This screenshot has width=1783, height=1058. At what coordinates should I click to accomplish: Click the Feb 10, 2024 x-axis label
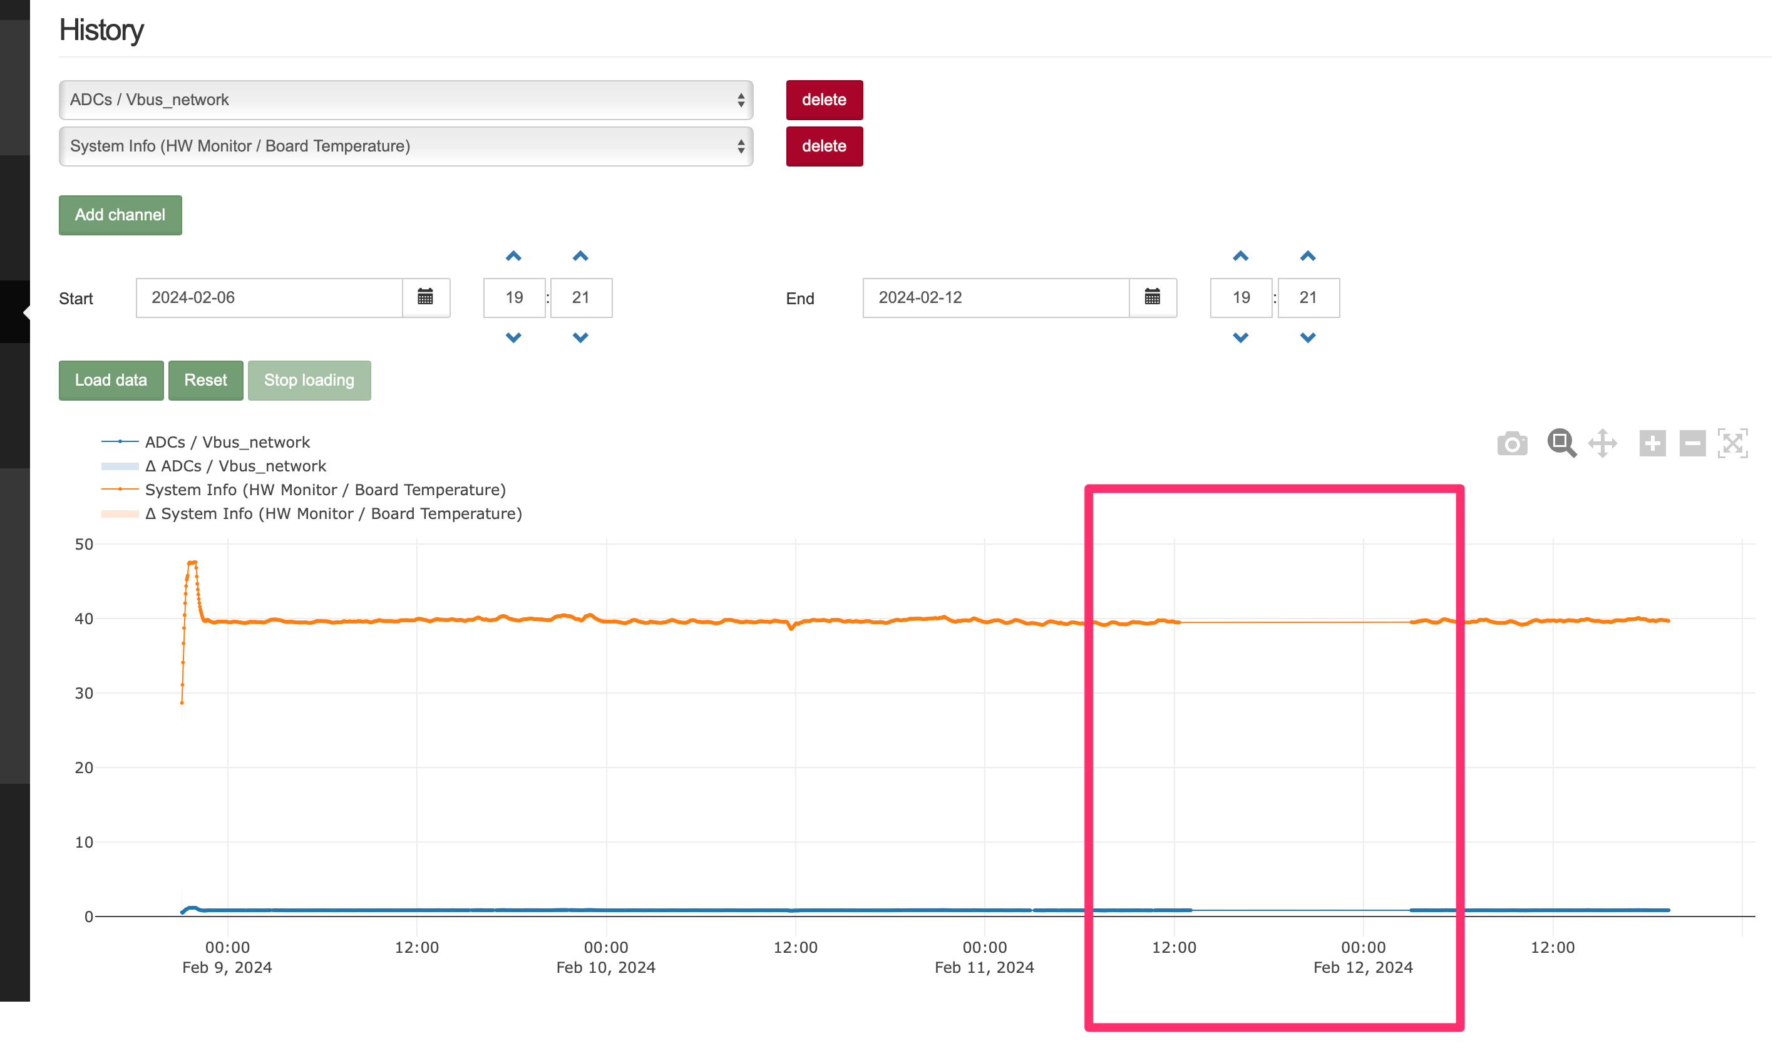[x=605, y=967]
